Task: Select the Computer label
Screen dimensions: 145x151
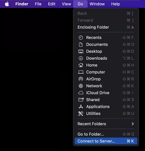Action: click(x=96, y=72)
